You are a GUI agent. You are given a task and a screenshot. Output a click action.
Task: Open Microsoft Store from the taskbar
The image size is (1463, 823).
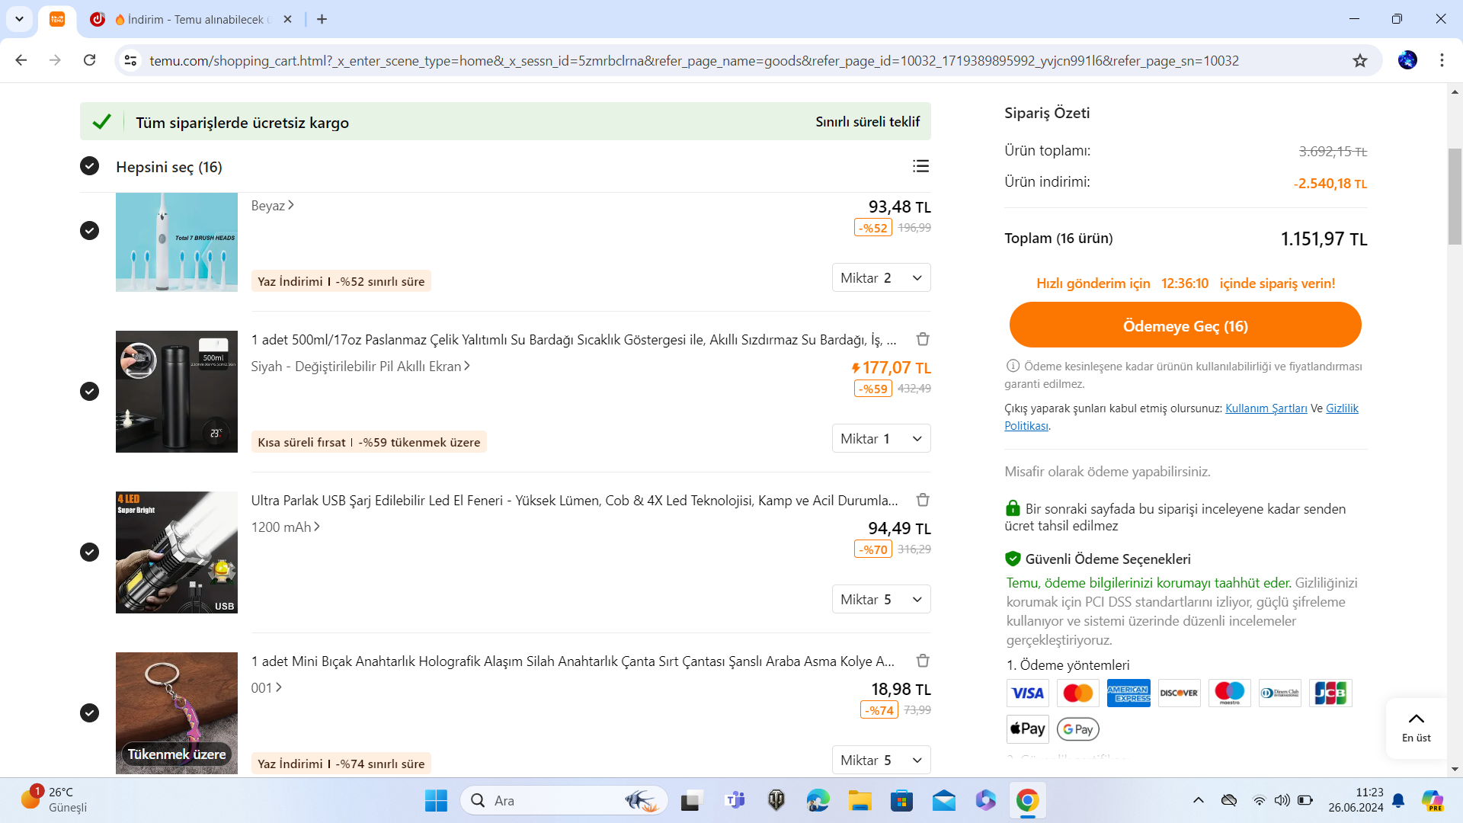coord(901,800)
